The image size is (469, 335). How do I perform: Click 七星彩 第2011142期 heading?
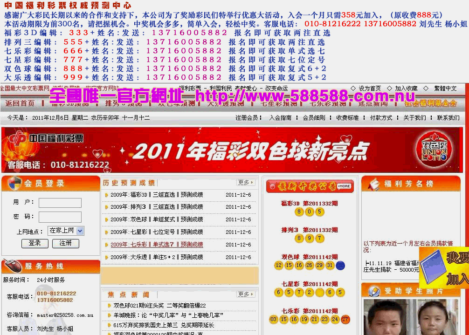(309, 284)
